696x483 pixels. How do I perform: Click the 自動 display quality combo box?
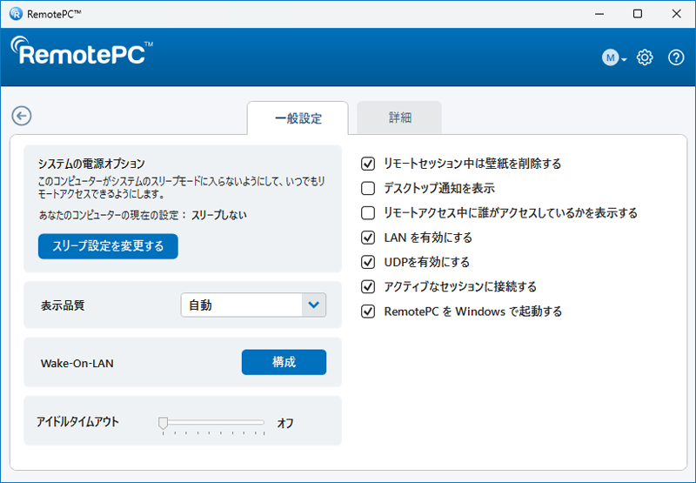pyautogui.click(x=253, y=305)
